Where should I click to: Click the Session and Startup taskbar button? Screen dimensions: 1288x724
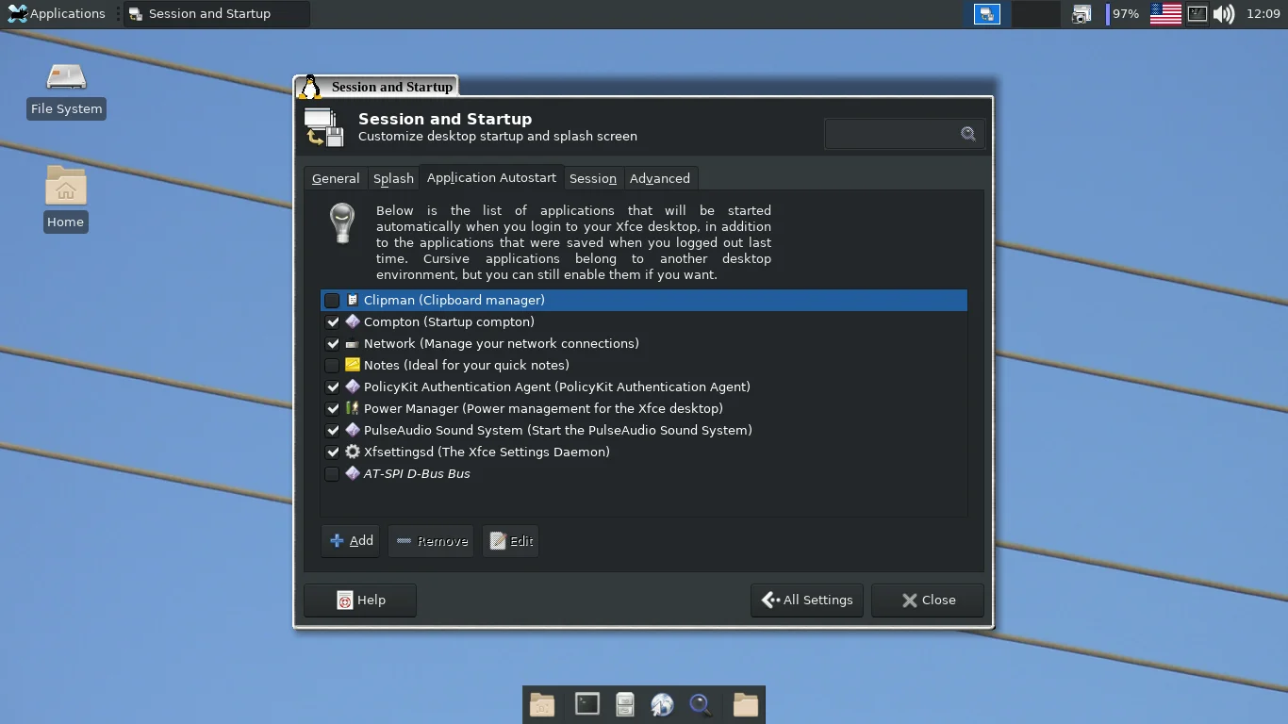click(x=217, y=14)
